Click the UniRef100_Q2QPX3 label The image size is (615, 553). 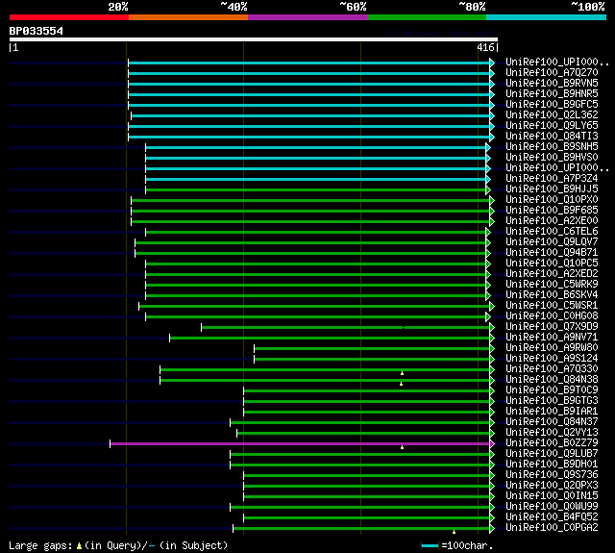[x=552, y=486]
